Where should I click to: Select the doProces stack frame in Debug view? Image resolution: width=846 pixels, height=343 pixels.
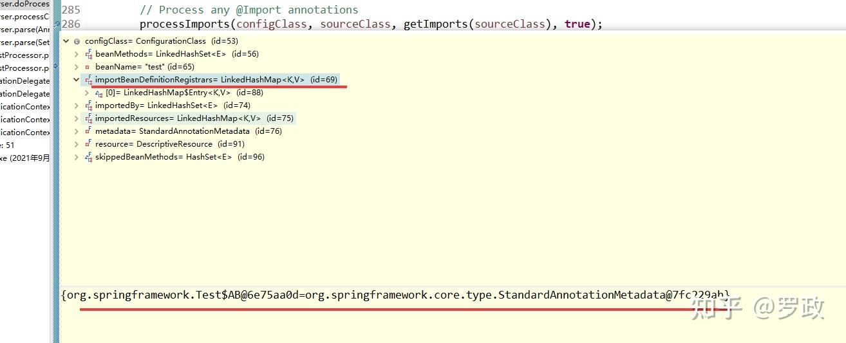(x=24, y=4)
